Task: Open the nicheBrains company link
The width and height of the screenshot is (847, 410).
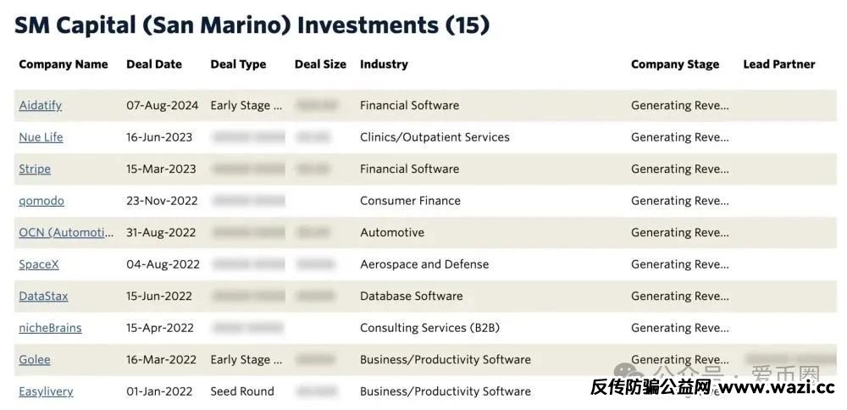Action: pyautogui.click(x=50, y=328)
